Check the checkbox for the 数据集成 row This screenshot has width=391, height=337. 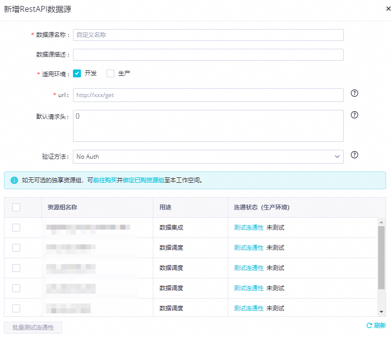pyautogui.click(x=16, y=228)
